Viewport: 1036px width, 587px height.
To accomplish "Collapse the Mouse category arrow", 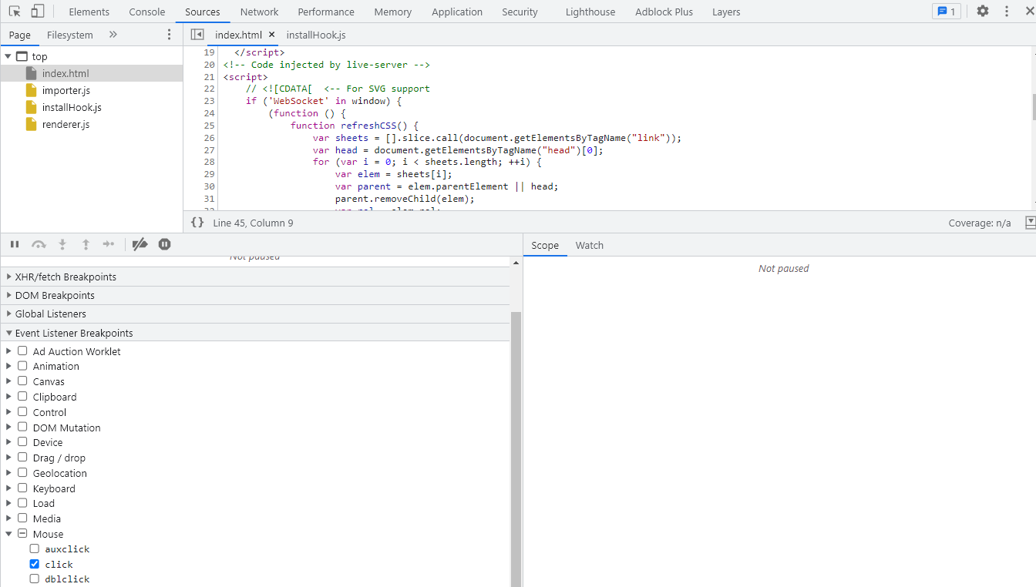I will (x=8, y=533).
